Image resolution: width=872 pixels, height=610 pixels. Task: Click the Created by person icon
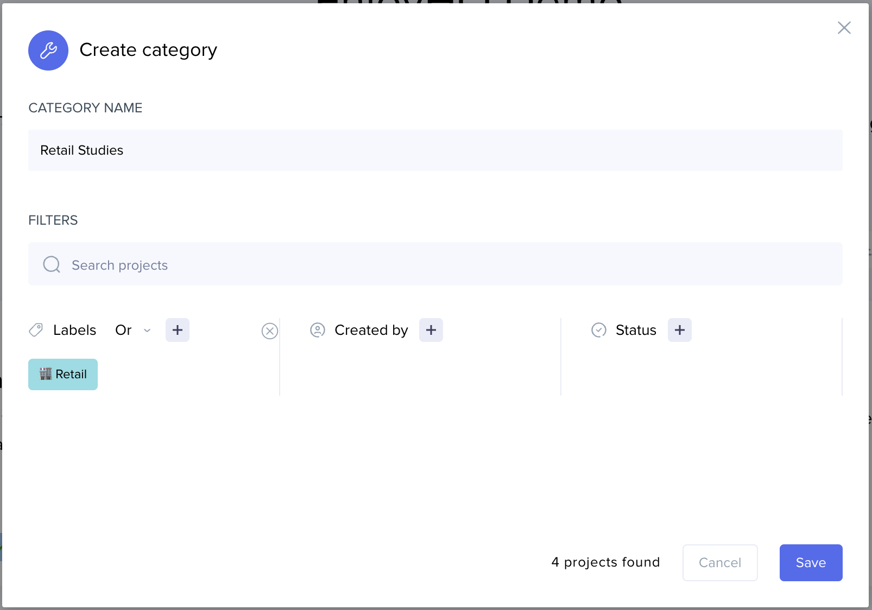point(318,330)
